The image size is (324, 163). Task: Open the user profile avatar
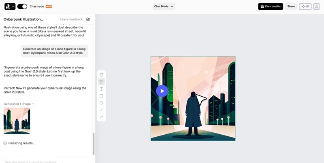(x=316, y=6)
